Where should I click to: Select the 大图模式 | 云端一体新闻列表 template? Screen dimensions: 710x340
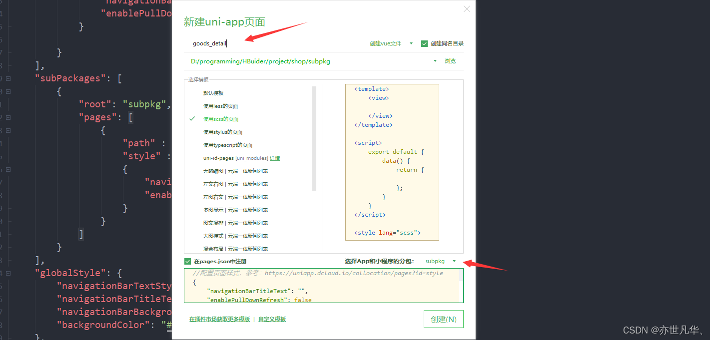[235, 236]
